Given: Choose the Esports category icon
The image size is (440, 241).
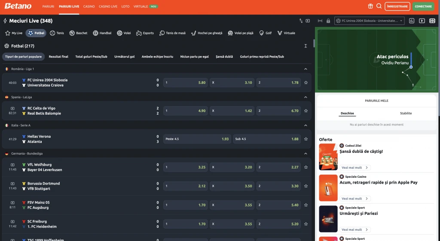Looking at the screenshot, I should 145,33.
